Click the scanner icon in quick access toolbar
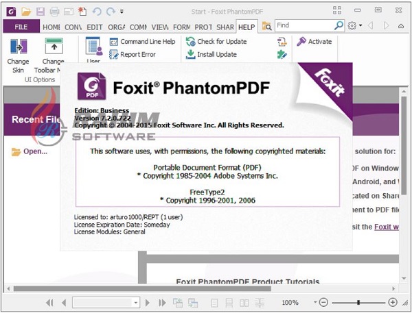 click(69, 12)
